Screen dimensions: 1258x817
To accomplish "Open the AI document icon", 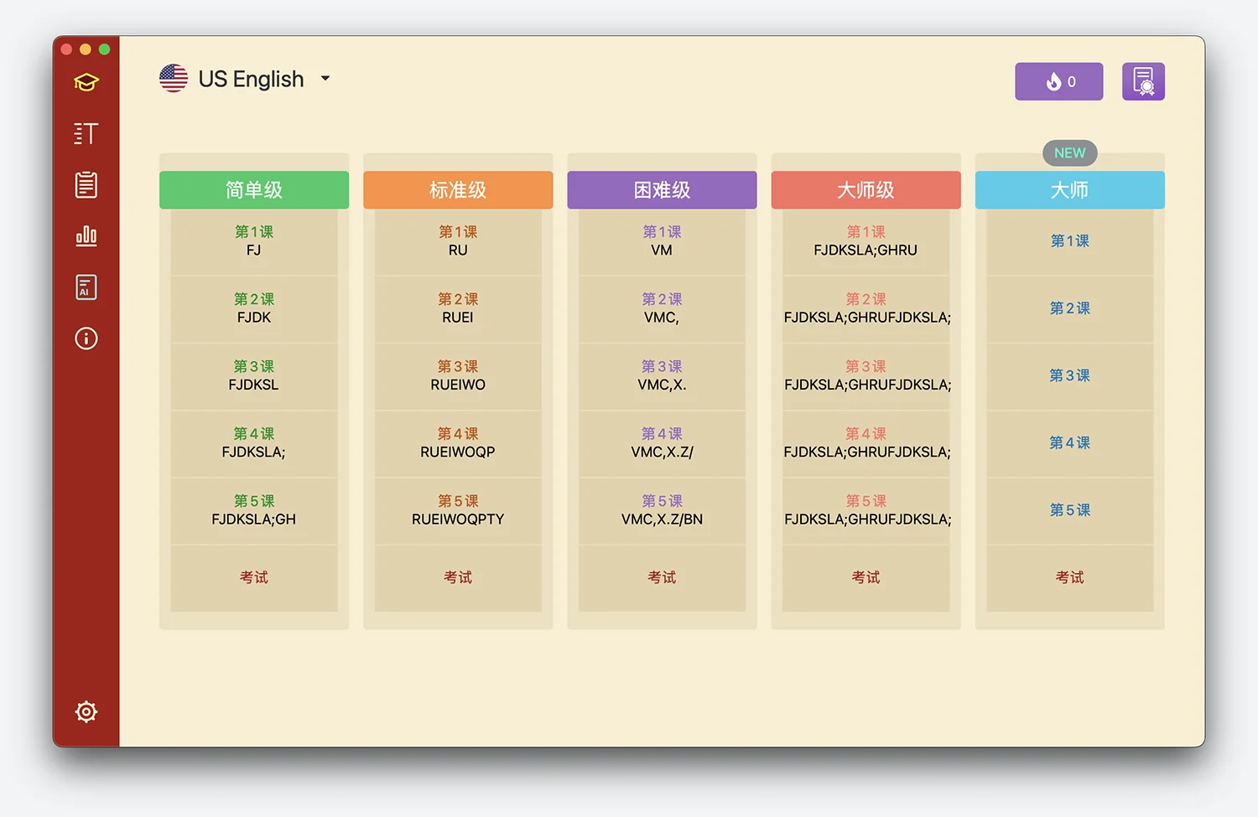I will [x=86, y=287].
